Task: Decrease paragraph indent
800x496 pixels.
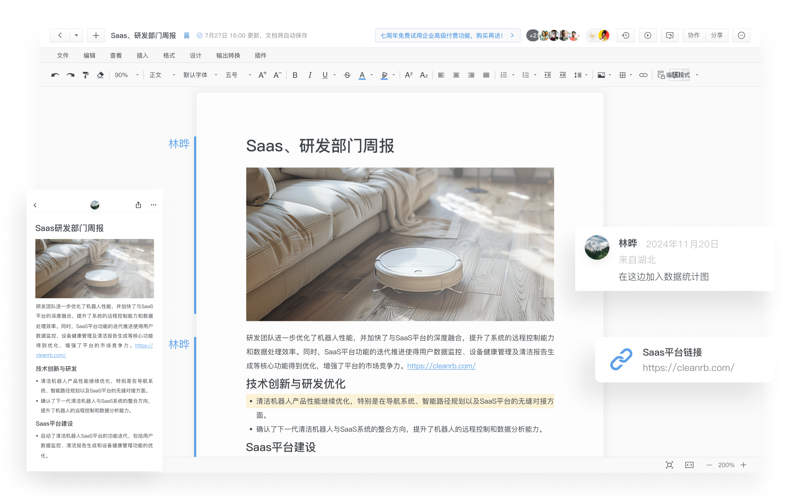Action: click(x=563, y=75)
